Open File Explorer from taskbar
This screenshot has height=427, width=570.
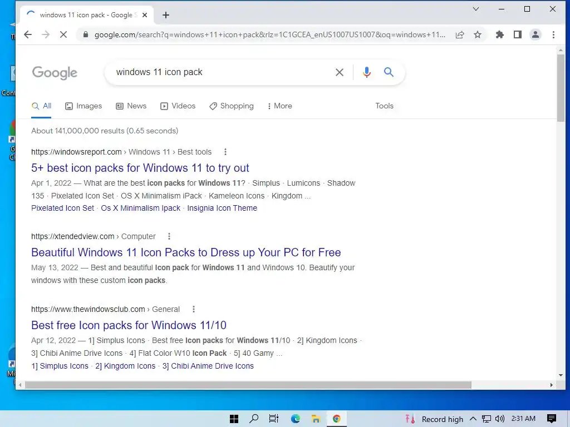click(316, 419)
